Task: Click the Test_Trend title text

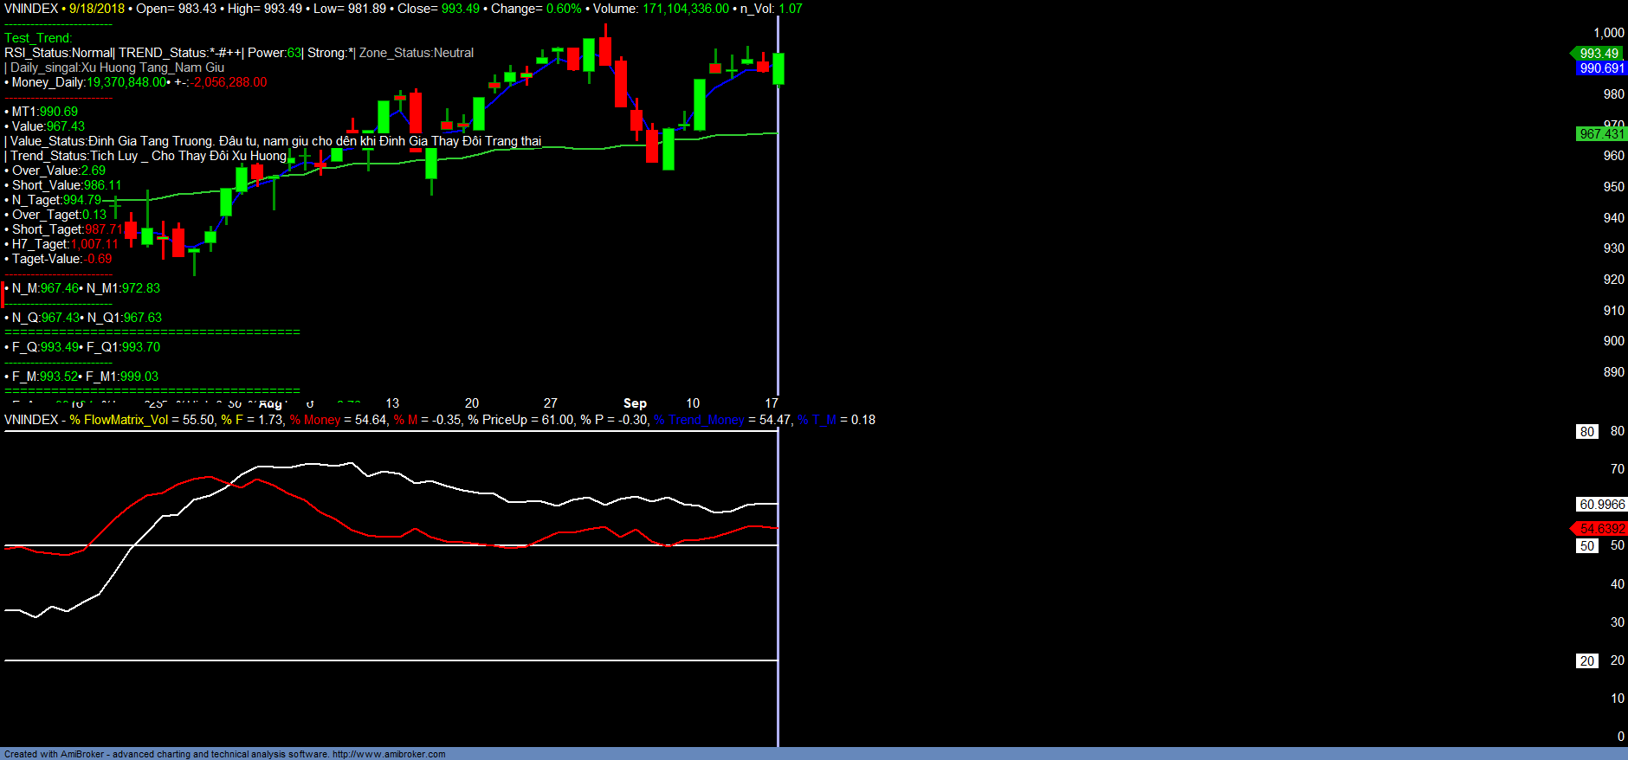Action: click(x=38, y=38)
